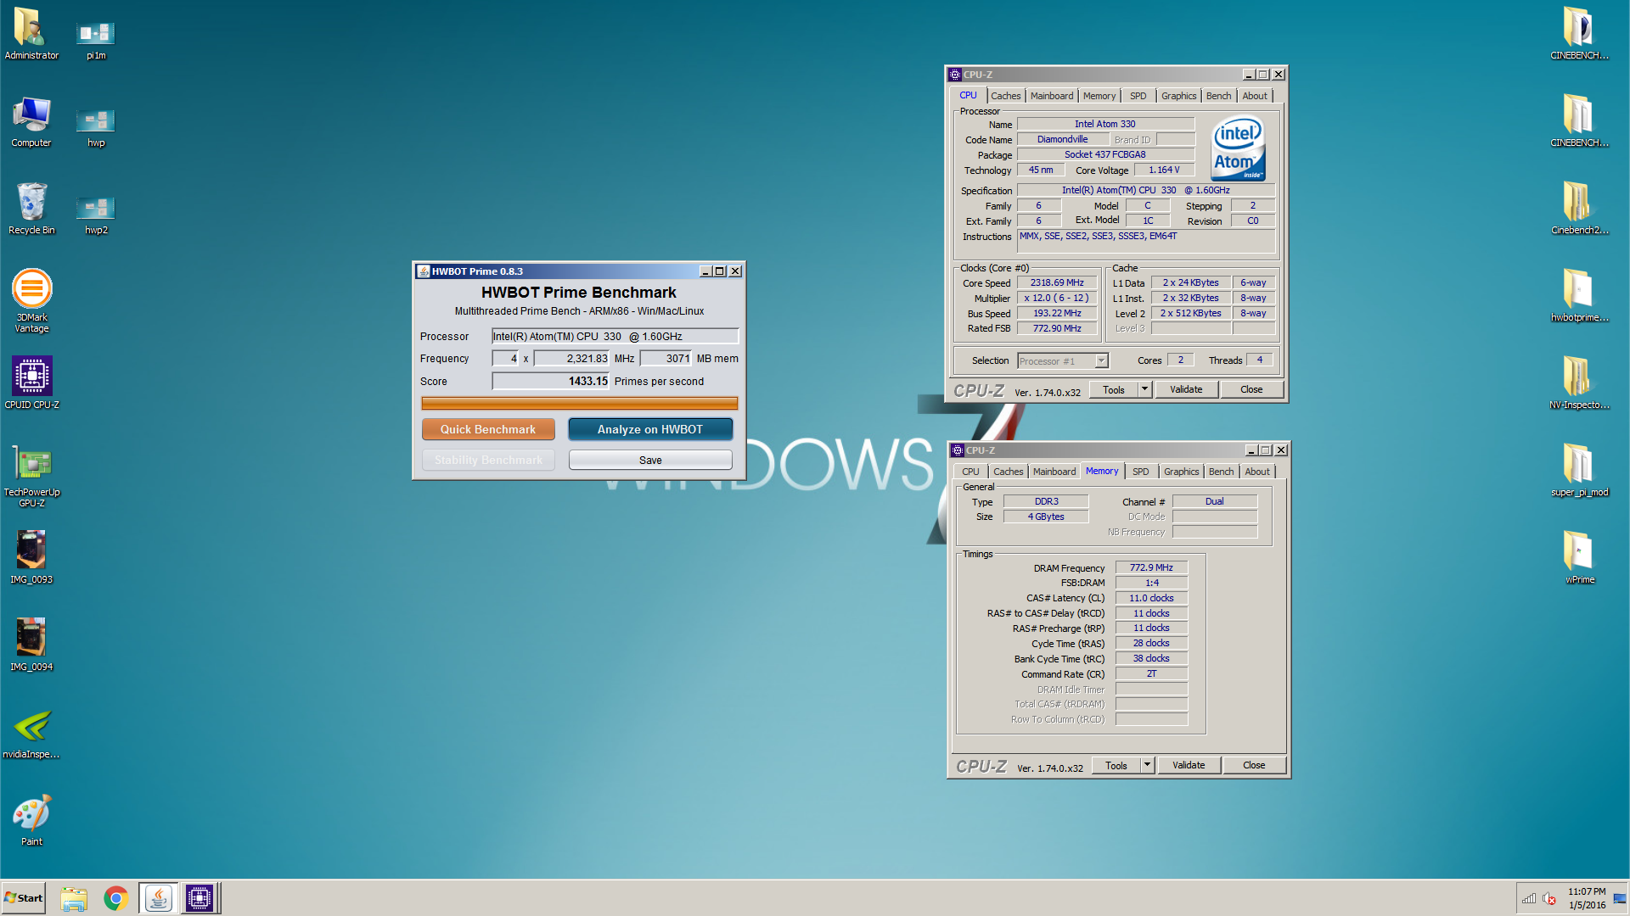Open the Recycle Bin
This screenshot has width=1630, height=916.
point(31,209)
